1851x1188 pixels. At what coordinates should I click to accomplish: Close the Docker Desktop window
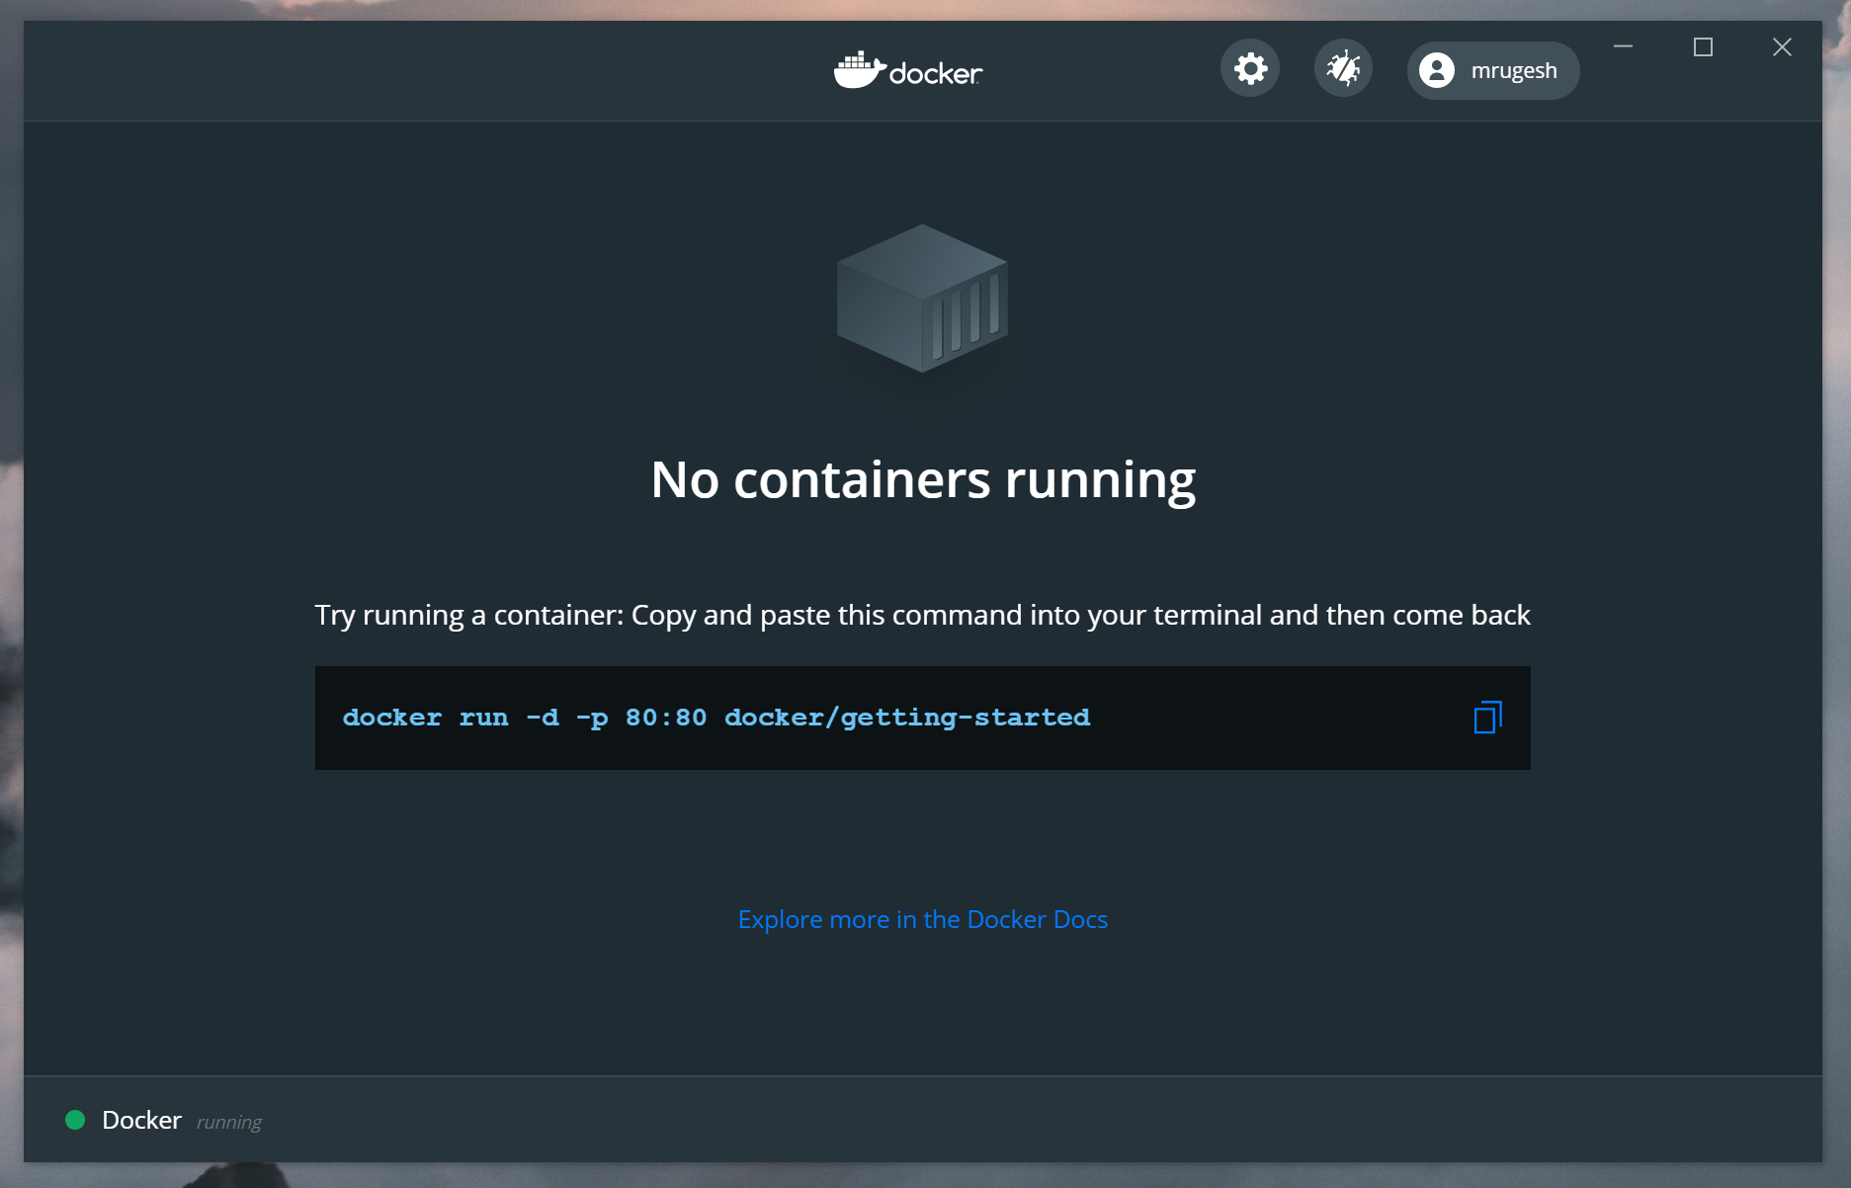click(1782, 46)
